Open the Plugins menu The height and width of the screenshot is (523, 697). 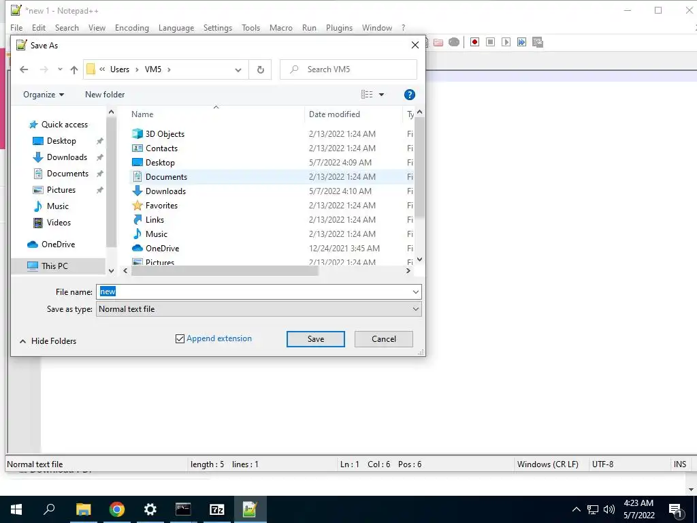339,27
